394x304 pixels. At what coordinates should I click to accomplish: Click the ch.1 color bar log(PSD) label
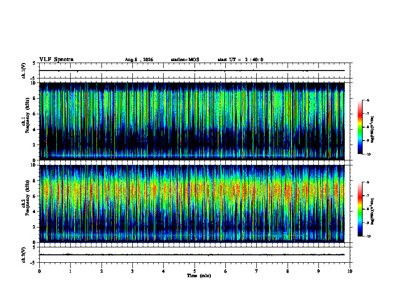coord(373,129)
